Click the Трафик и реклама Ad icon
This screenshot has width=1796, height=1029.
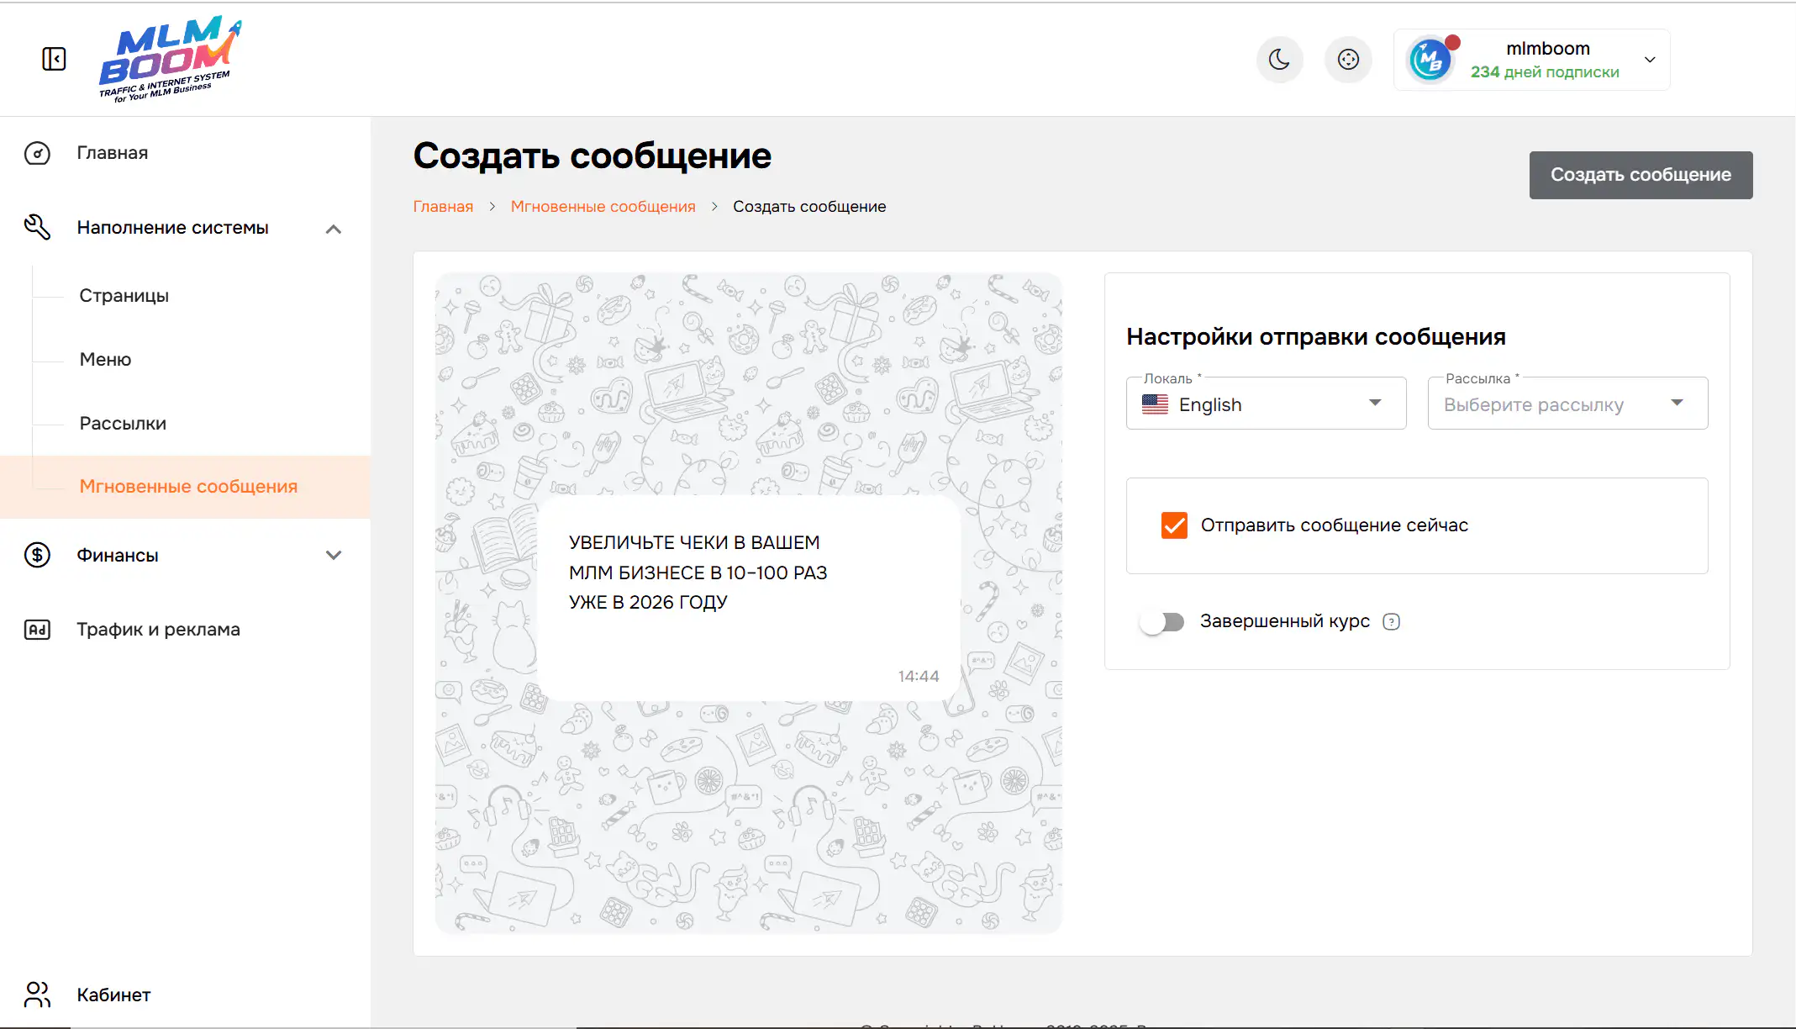click(x=37, y=630)
